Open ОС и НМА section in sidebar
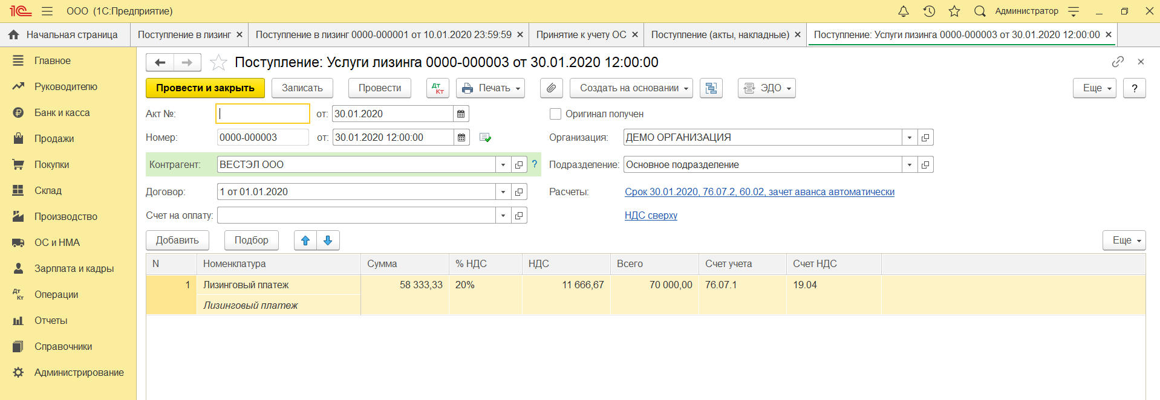The height and width of the screenshot is (400, 1160). [57, 242]
